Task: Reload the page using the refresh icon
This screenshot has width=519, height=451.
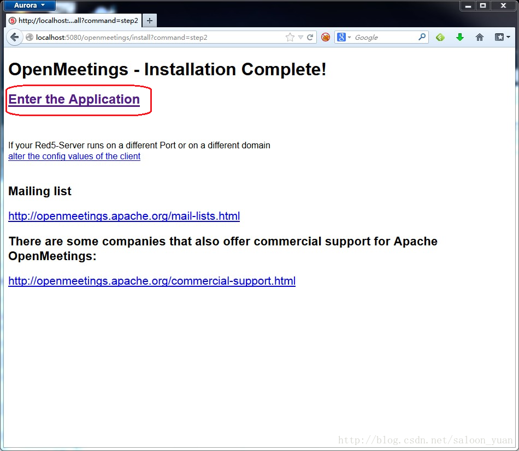Action: 310,37
